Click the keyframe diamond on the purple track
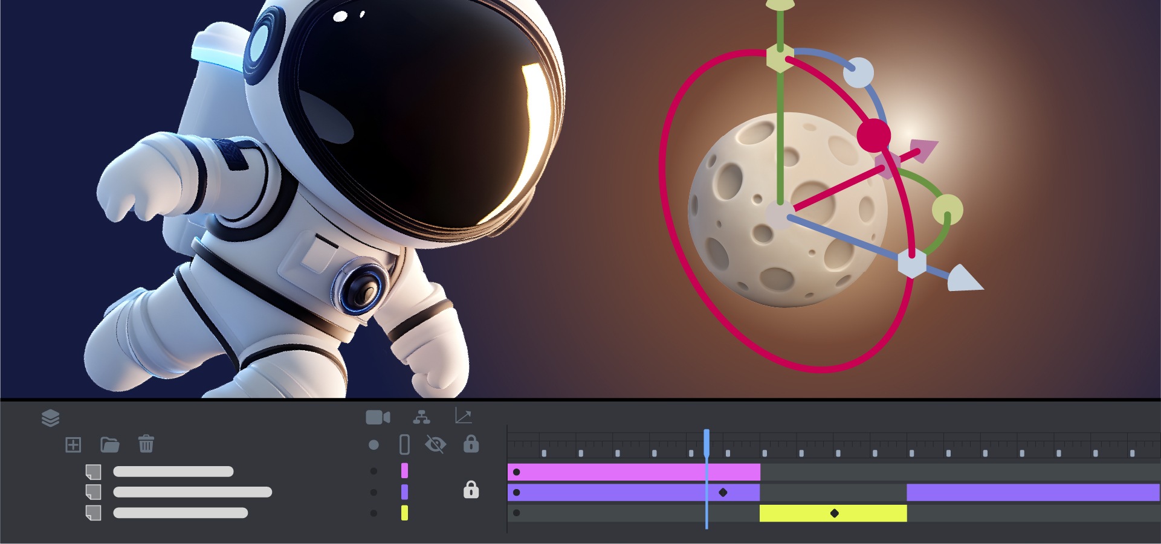The height and width of the screenshot is (544, 1161). (x=723, y=492)
